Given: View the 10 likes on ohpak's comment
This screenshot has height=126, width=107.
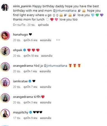Looking at the screenshot, I should [x=31, y=56].
